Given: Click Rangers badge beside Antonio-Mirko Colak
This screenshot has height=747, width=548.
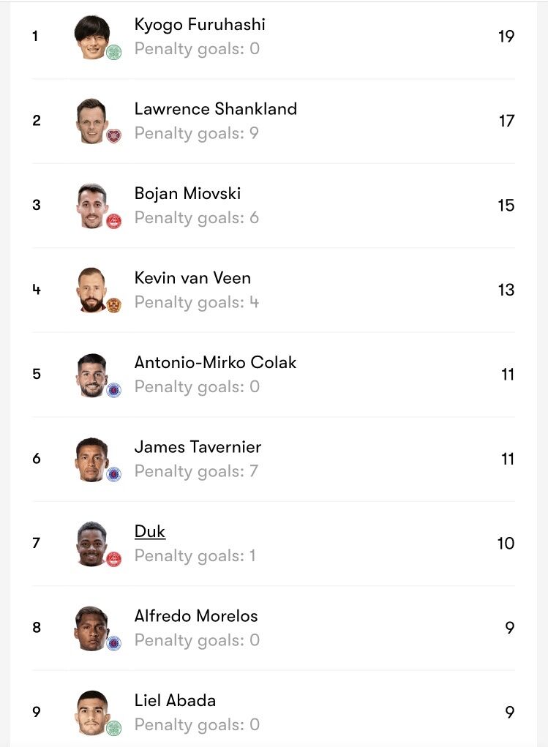Looking at the screenshot, I should pyautogui.click(x=113, y=390).
